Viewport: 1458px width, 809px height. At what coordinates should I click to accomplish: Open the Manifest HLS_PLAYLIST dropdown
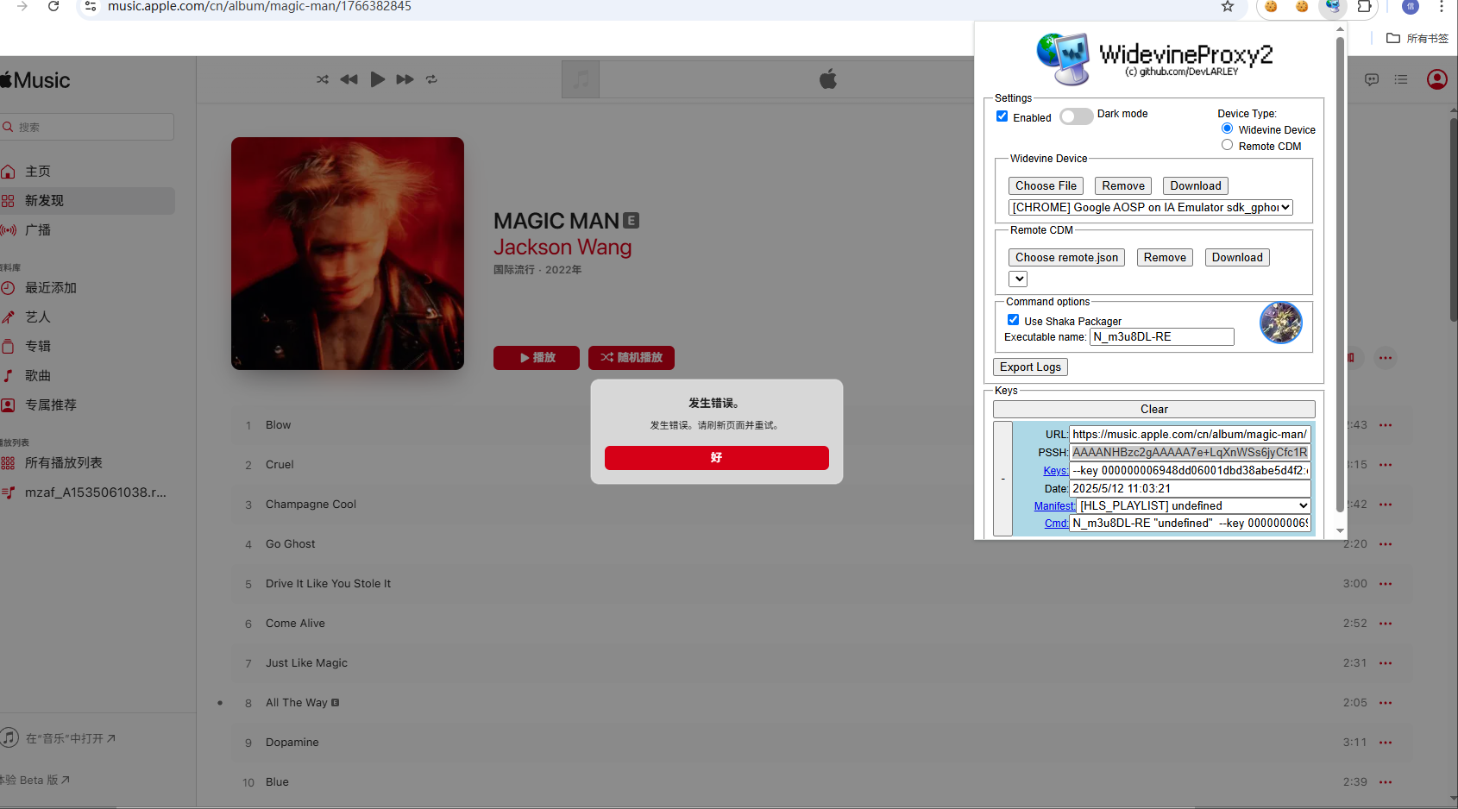click(x=1193, y=505)
